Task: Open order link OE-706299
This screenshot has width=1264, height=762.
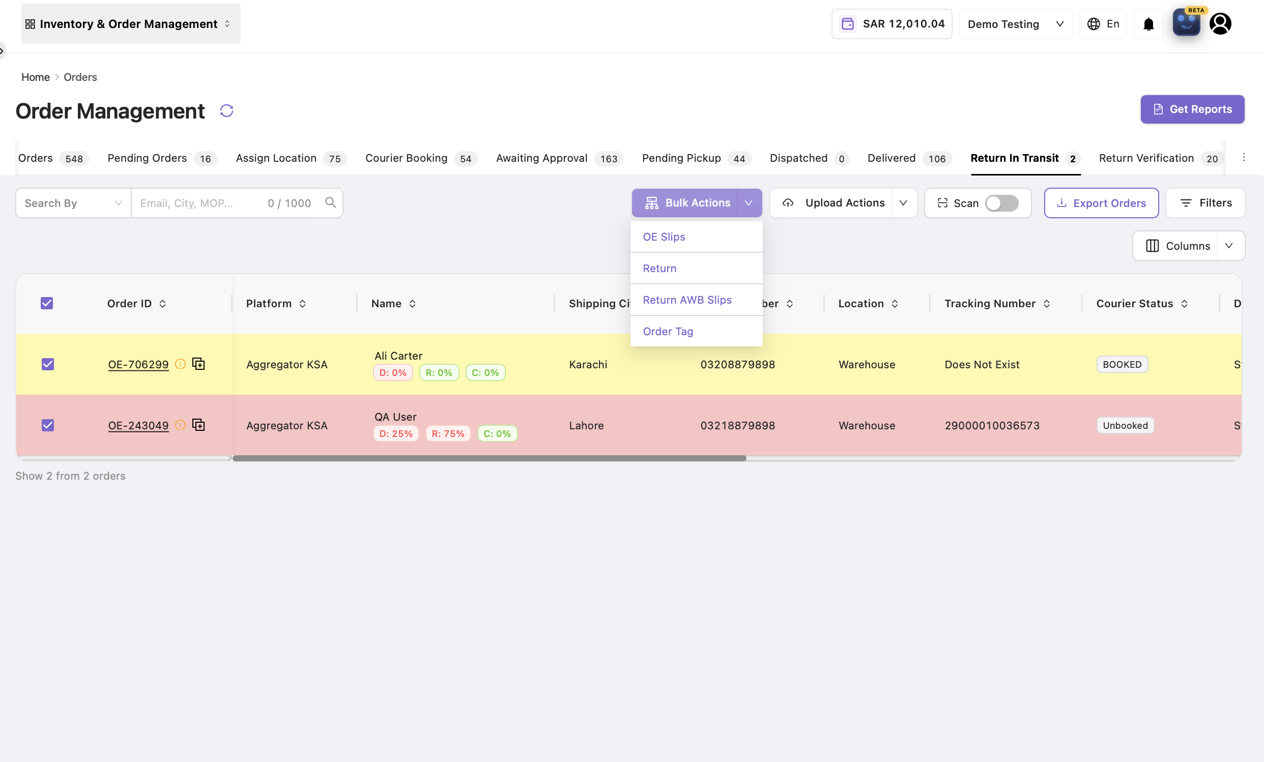Action: pyautogui.click(x=138, y=365)
